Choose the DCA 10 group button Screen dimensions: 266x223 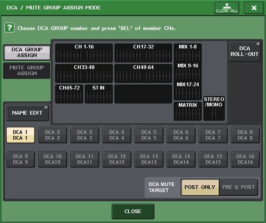click(52, 159)
